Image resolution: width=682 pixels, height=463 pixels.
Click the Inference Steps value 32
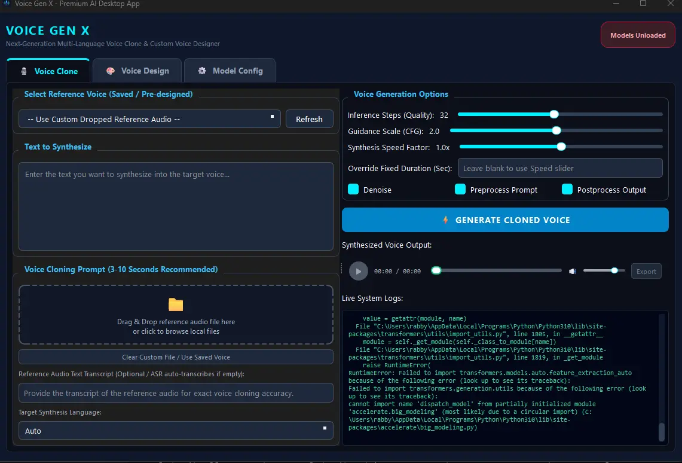point(444,115)
